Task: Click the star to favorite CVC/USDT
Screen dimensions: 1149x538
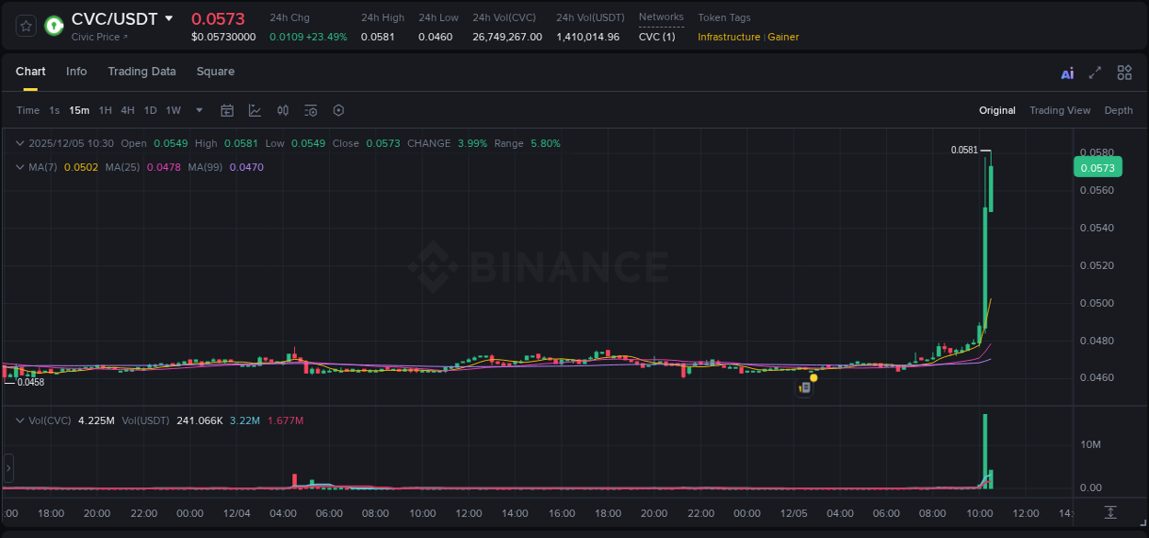Action: click(25, 26)
